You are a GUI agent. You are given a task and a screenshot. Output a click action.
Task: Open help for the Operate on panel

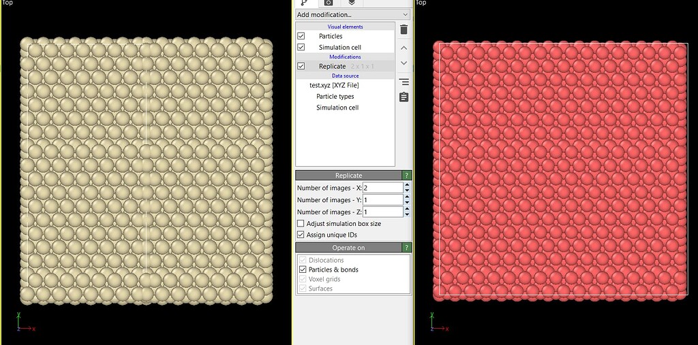click(x=407, y=248)
